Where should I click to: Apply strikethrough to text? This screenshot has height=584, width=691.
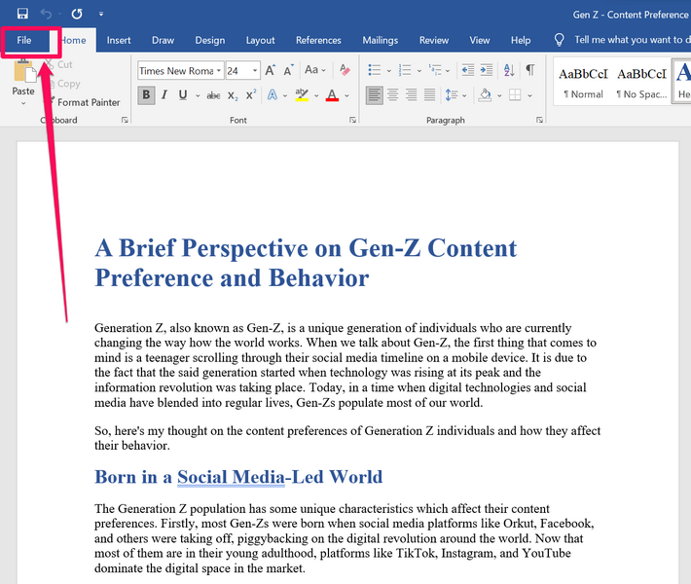(211, 95)
